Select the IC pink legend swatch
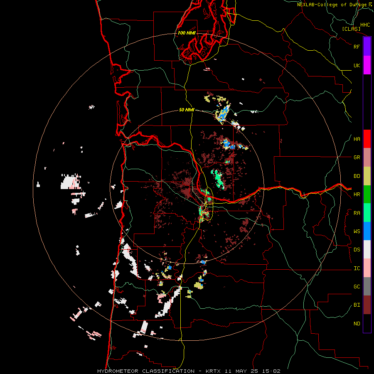Viewport: 374px width, 374px height. [367, 268]
